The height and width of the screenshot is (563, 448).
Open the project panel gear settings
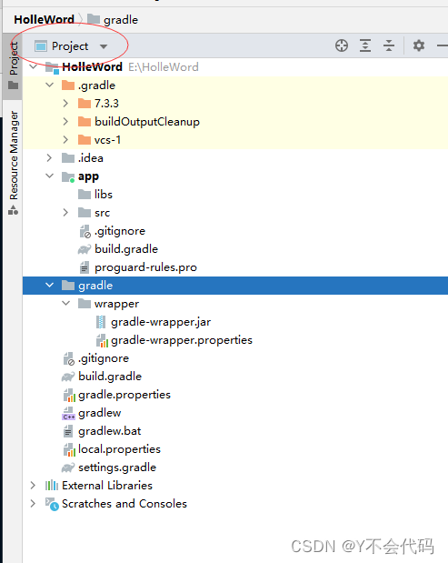click(419, 46)
